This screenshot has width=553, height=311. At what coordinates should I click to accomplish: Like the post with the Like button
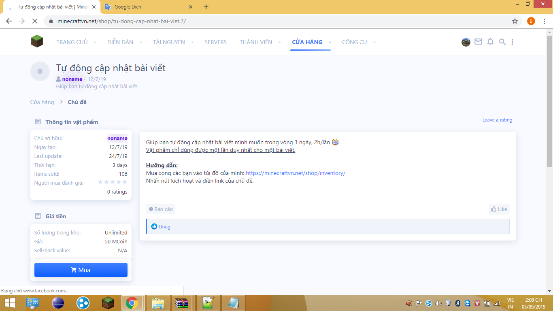[499, 209]
